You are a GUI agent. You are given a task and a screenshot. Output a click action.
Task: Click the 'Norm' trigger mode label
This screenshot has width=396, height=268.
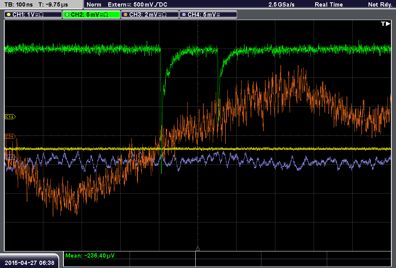pos(94,5)
